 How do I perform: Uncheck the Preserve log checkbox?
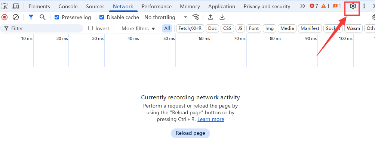[x=57, y=17]
